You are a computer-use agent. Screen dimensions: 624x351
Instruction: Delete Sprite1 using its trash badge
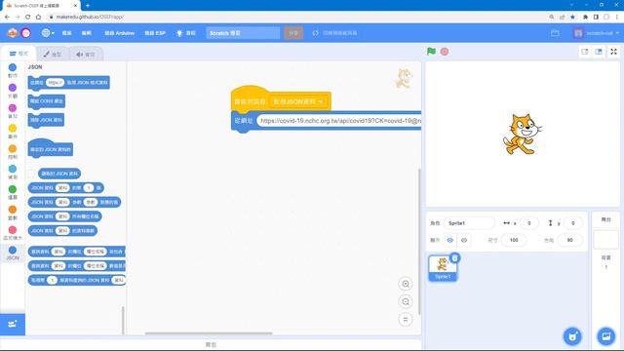(x=454, y=258)
